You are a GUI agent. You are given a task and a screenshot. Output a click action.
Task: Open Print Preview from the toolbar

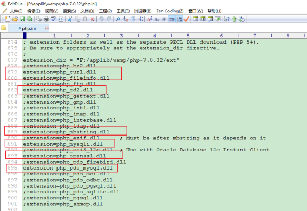coord(39,19)
